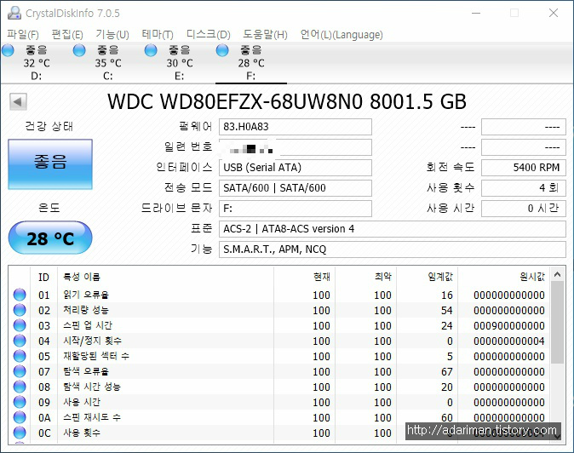Click the 특성 이름 column header
The image size is (574, 453).
click(165, 277)
